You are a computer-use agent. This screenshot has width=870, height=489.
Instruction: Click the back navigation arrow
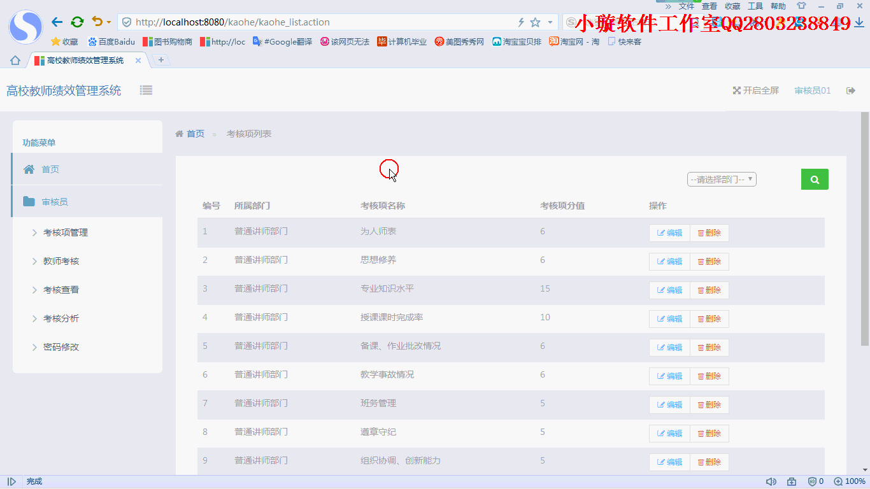(56, 21)
